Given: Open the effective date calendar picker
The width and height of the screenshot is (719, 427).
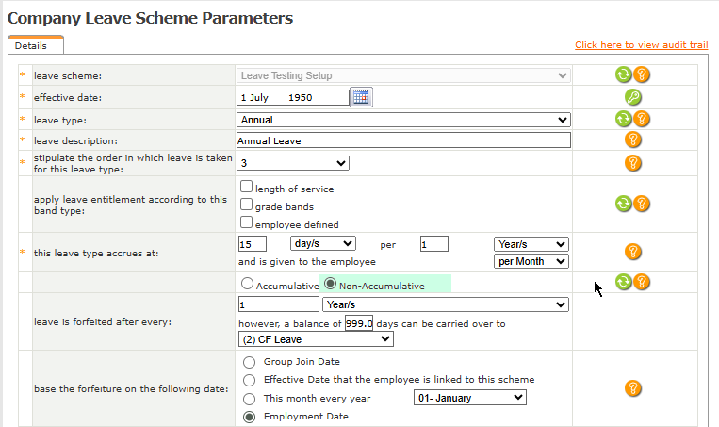Looking at the screenshot, I should (x=362, y=96).
